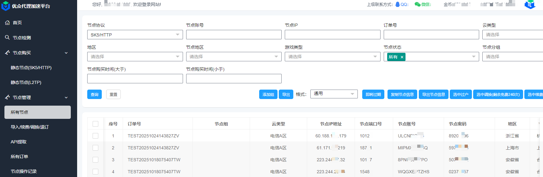Open 所有订单 menu item
Image resolution: width=543 pixels, height=177 pixels.
tap(19, 157)
